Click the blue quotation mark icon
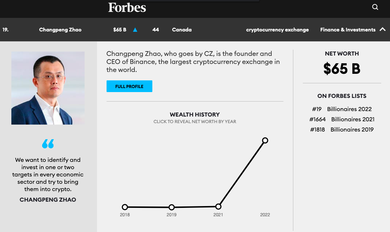The image size is (390, 232). 48,144
